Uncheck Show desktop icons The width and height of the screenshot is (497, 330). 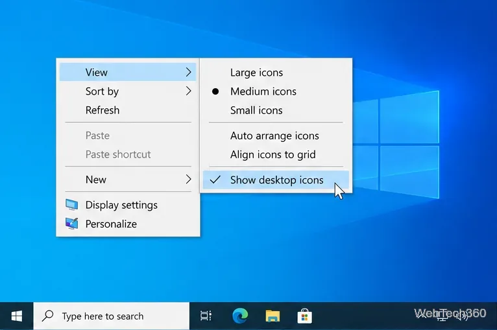(x=276, y=180)
